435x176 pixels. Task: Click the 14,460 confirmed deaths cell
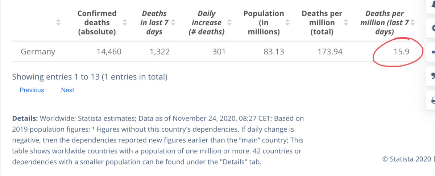[x=109, y=52]
